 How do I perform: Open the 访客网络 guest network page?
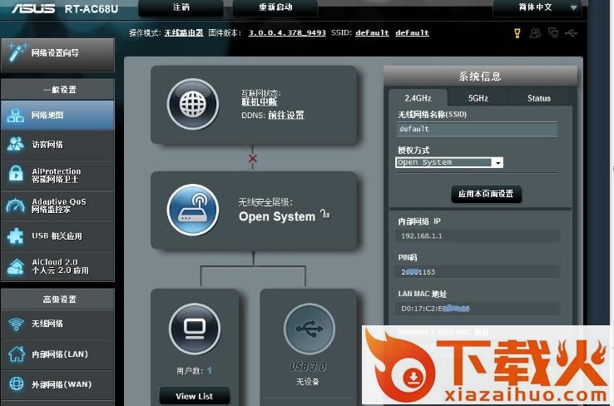click(57, 145)
